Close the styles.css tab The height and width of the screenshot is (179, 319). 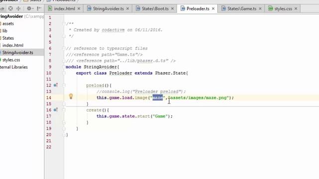[296, 9]
